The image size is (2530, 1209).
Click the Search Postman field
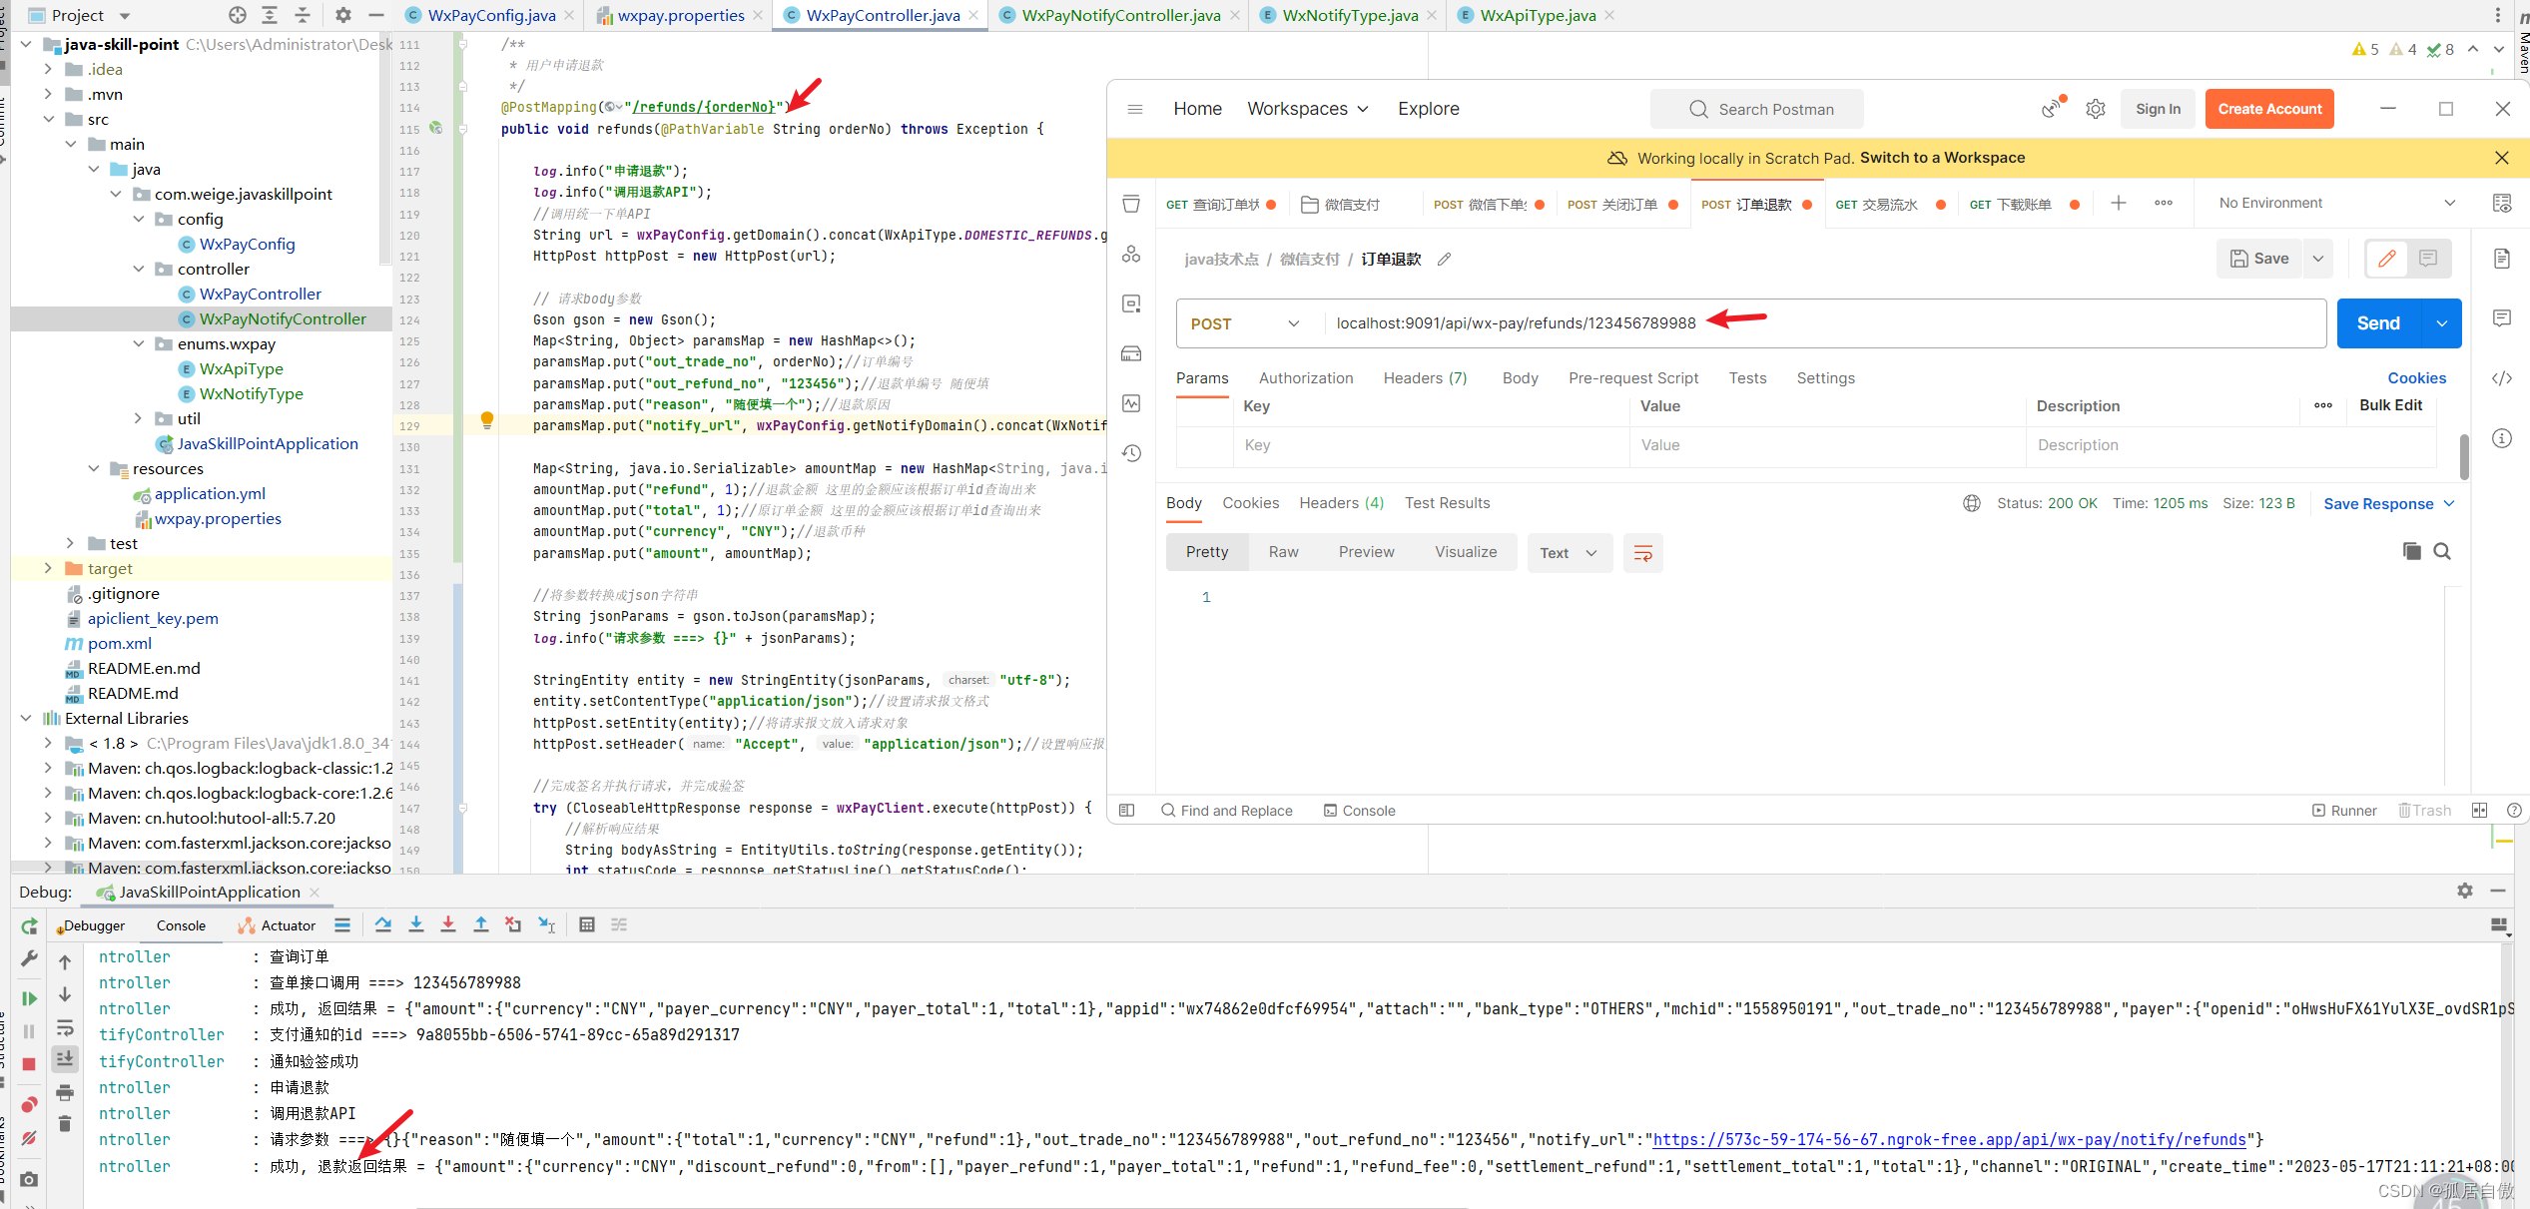click(1757, 109)
